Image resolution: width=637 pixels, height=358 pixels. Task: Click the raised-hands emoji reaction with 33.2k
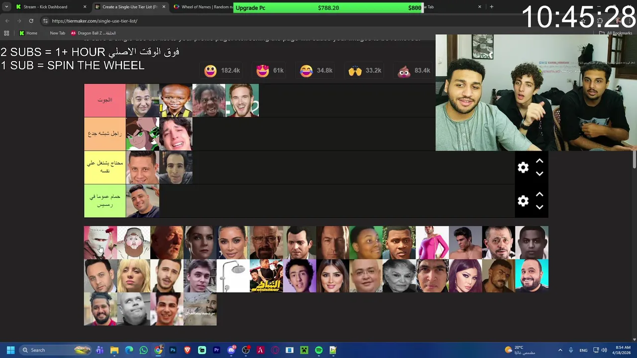pyautogui.click(x=355, y=71)
